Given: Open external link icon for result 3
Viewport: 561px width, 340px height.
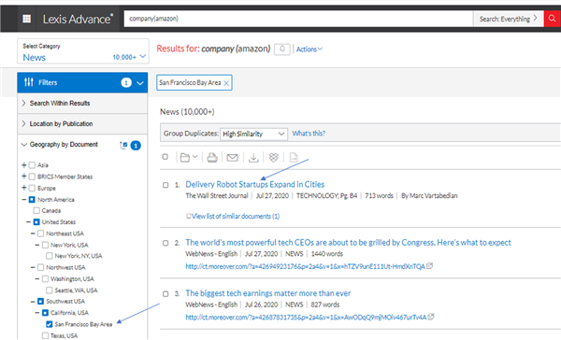Looking at the screenshot, I should (x=431, y=317).
